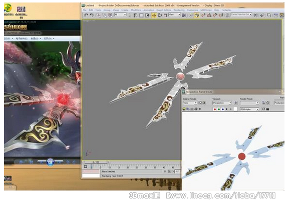Open the Render Setup icon in render window

pos(263,102)
